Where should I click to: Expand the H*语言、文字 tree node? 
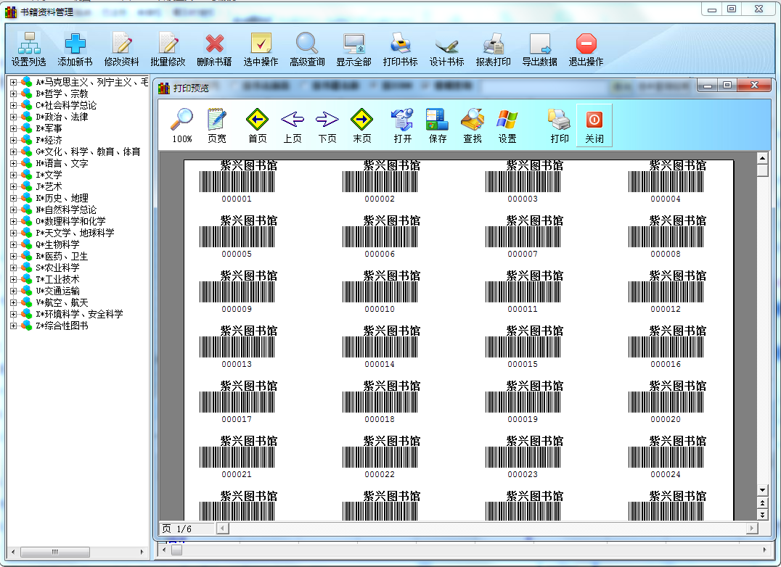[14, 163]
